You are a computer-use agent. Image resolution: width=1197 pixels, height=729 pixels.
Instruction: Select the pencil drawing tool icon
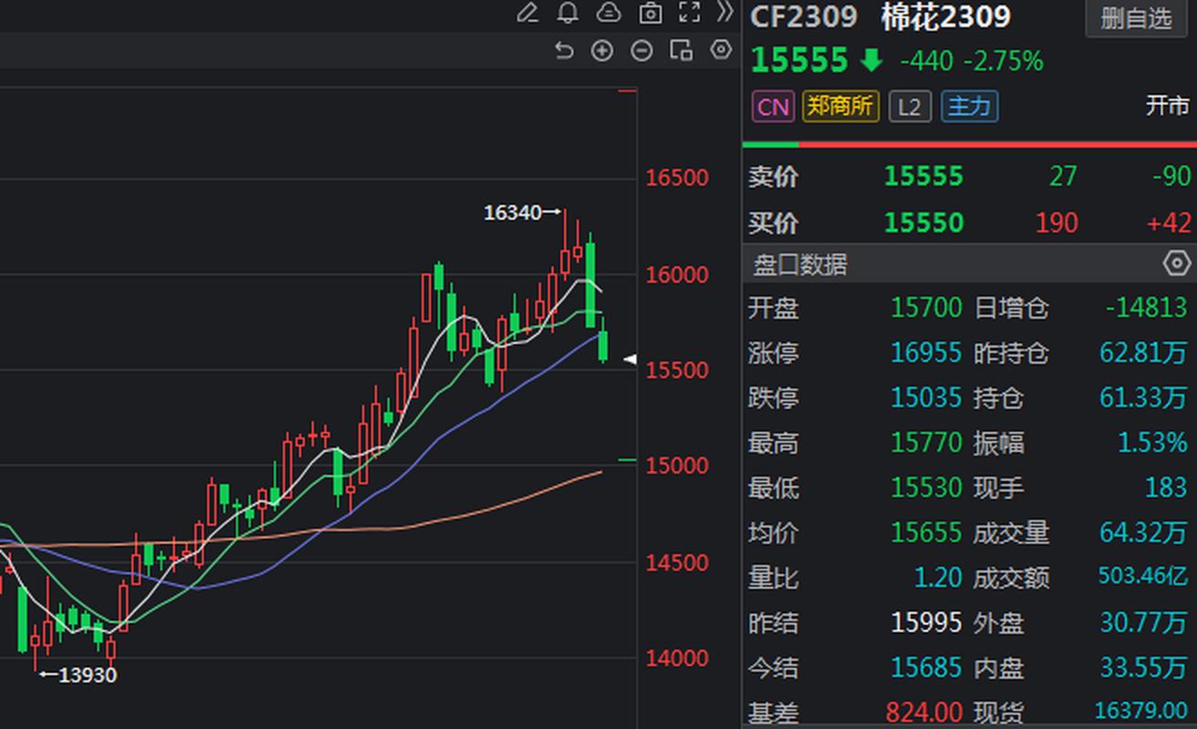point(527,13)
